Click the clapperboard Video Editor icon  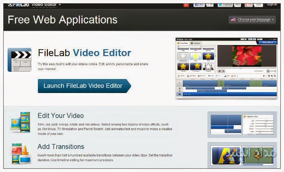19,60
